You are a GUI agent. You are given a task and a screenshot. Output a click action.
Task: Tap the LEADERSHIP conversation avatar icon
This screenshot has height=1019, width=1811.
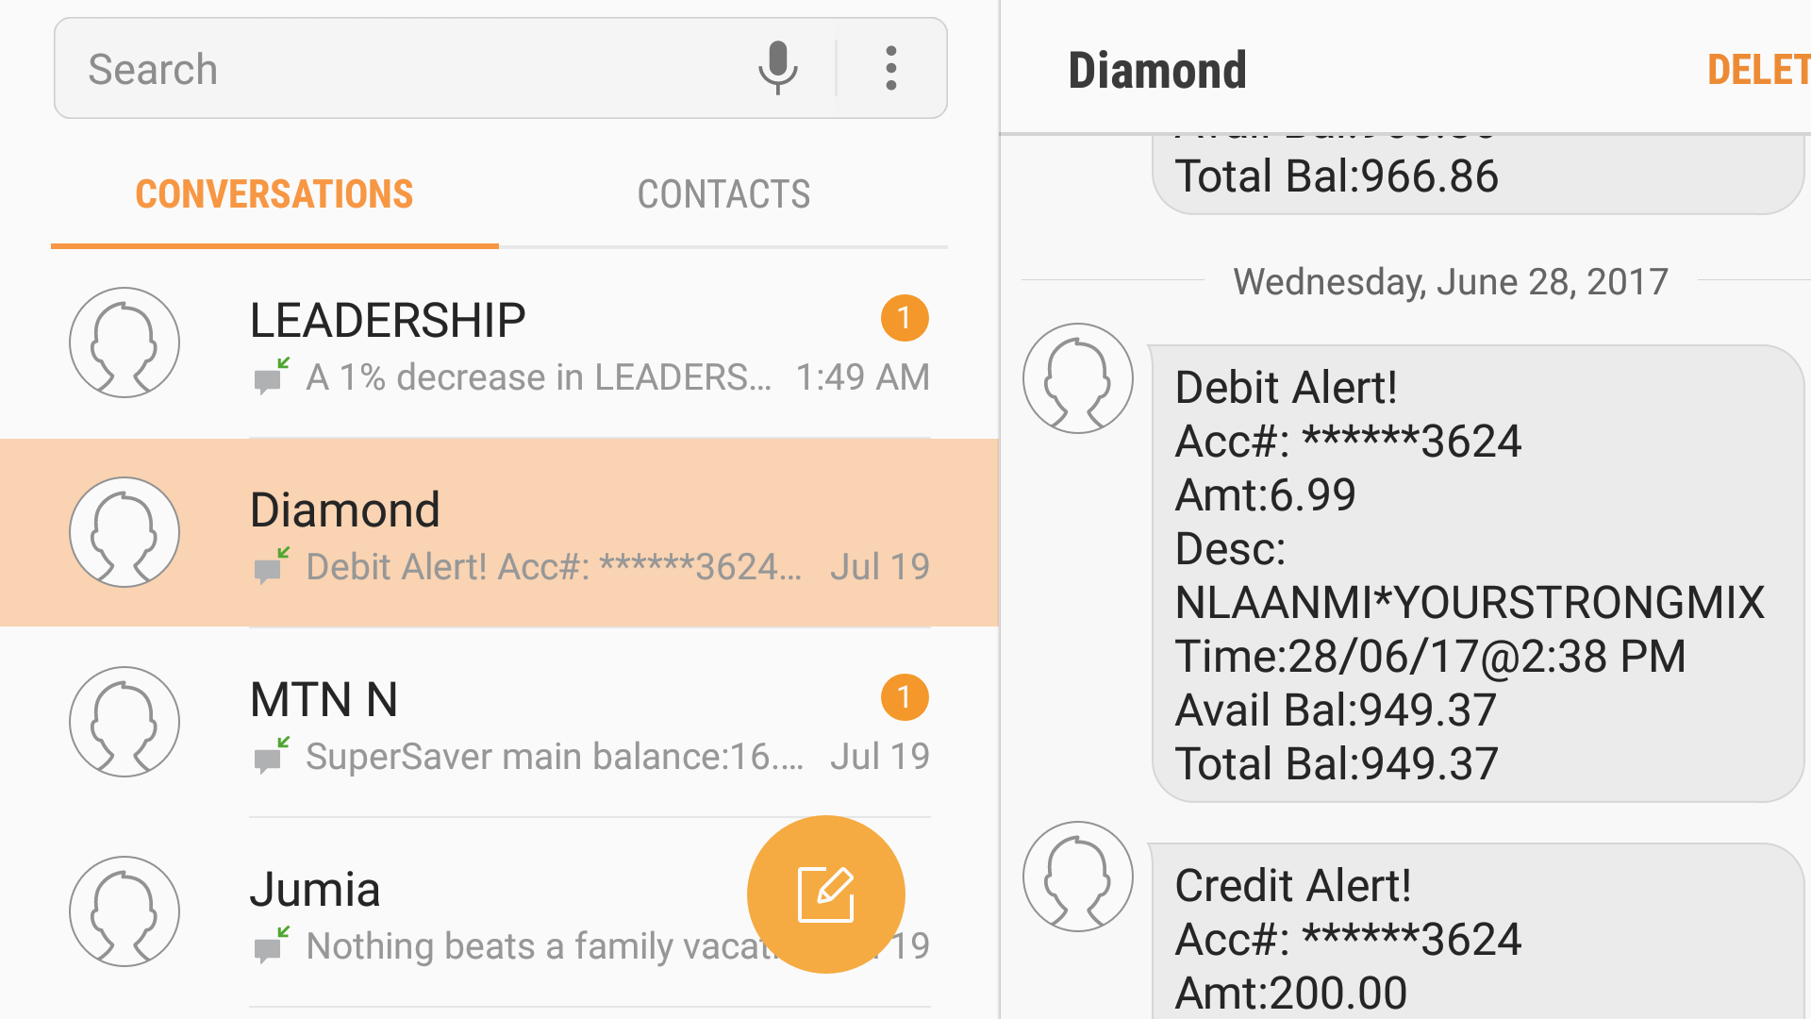point(125,342)
